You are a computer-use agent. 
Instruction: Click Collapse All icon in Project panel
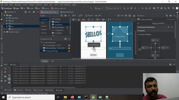tap(29, 12)
